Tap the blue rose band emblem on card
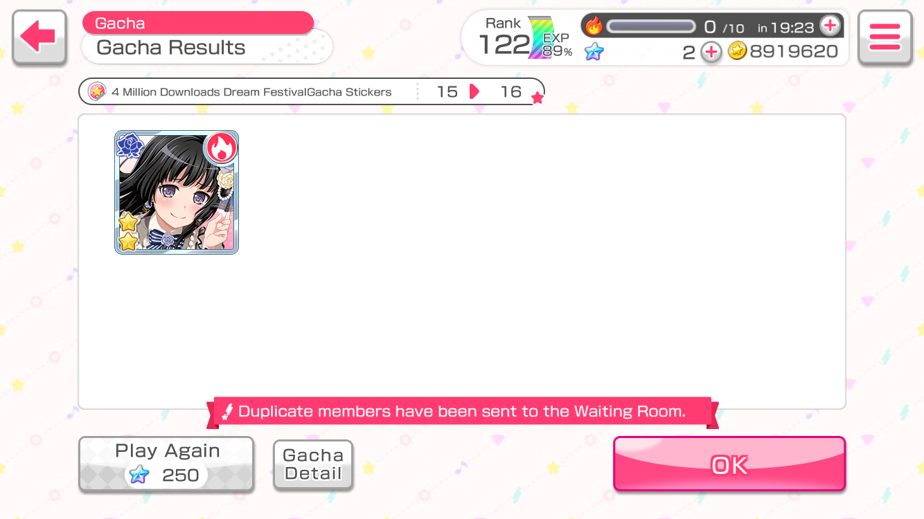Viewport: 924px width, 519px height. point(130,146)
